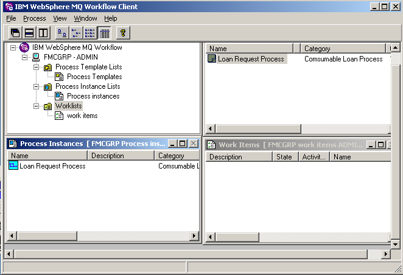This screenshot has width=403, height=275.
Task: Click the Tile vertically toolbar icon
Action: click(43, 33)
